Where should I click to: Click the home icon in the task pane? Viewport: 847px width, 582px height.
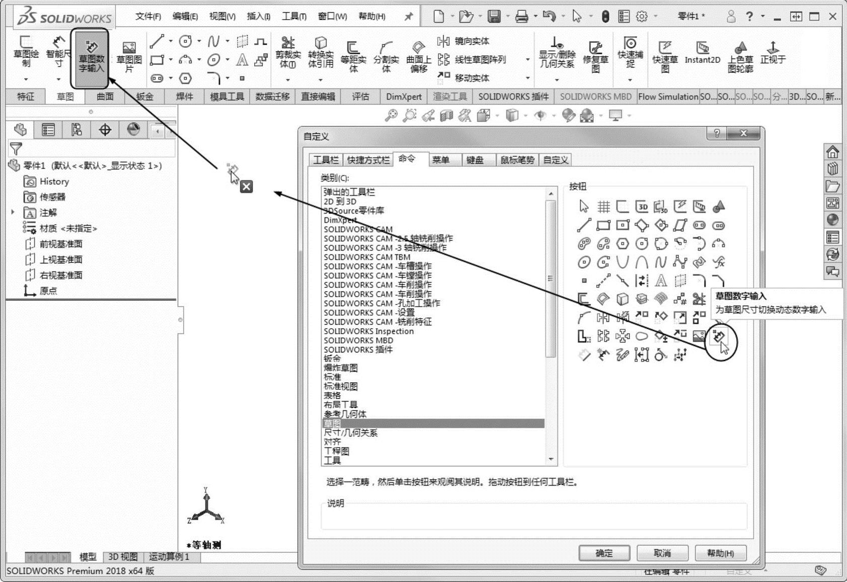click(832, 152)
